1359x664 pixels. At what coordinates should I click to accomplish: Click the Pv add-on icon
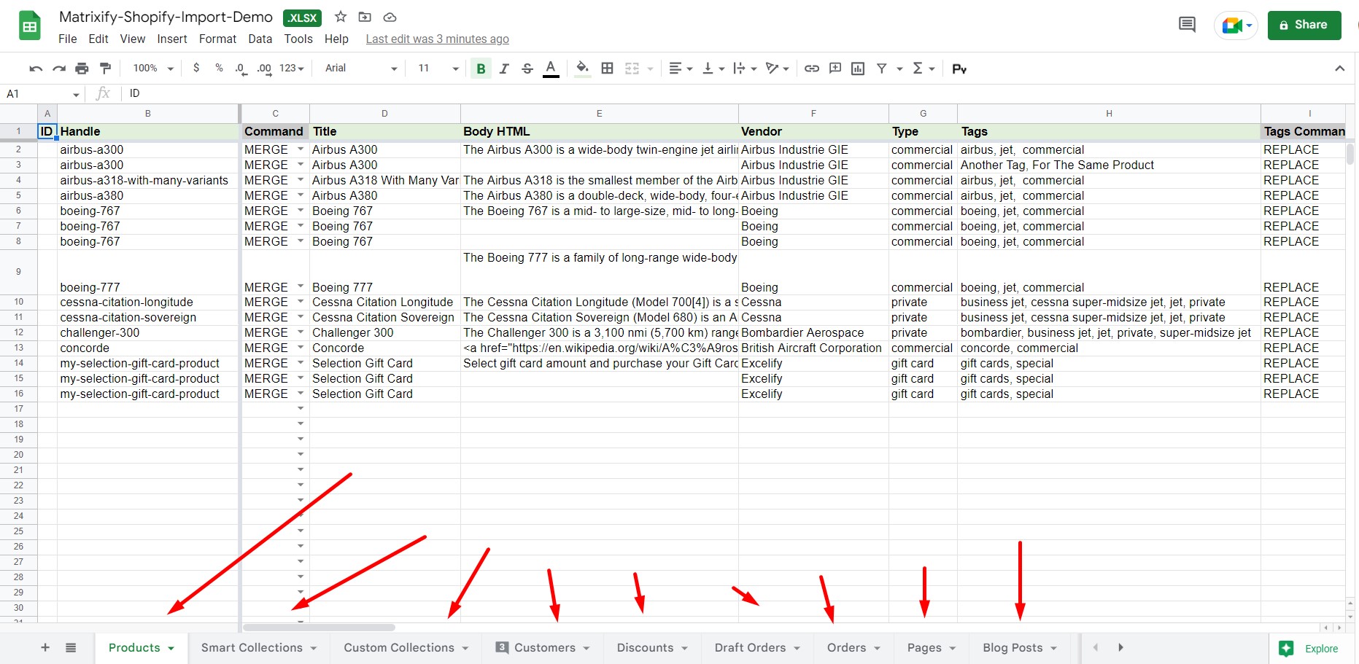959,69
